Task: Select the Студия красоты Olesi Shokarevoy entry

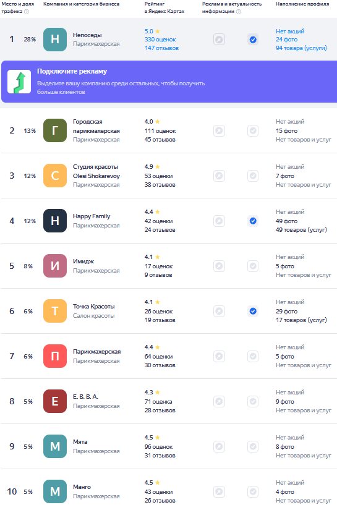Action: click(169, 176)
